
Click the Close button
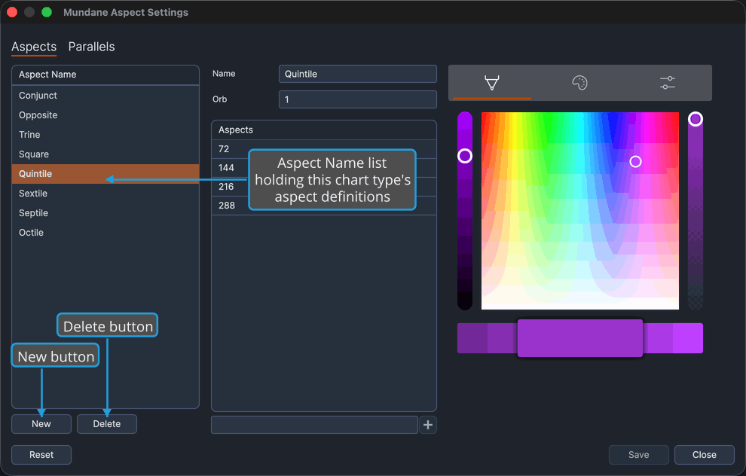[704, 455]
